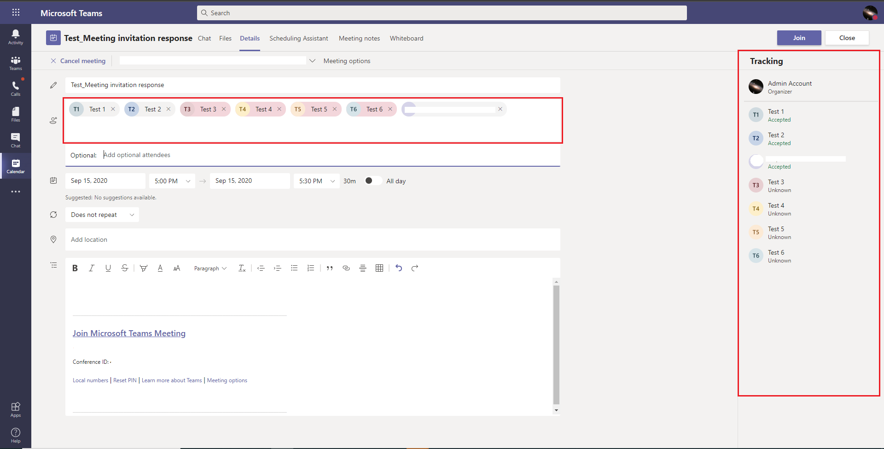Open Help in the sidebar
The height and width of the screenshot is (449, 884).
click(16, 435)
